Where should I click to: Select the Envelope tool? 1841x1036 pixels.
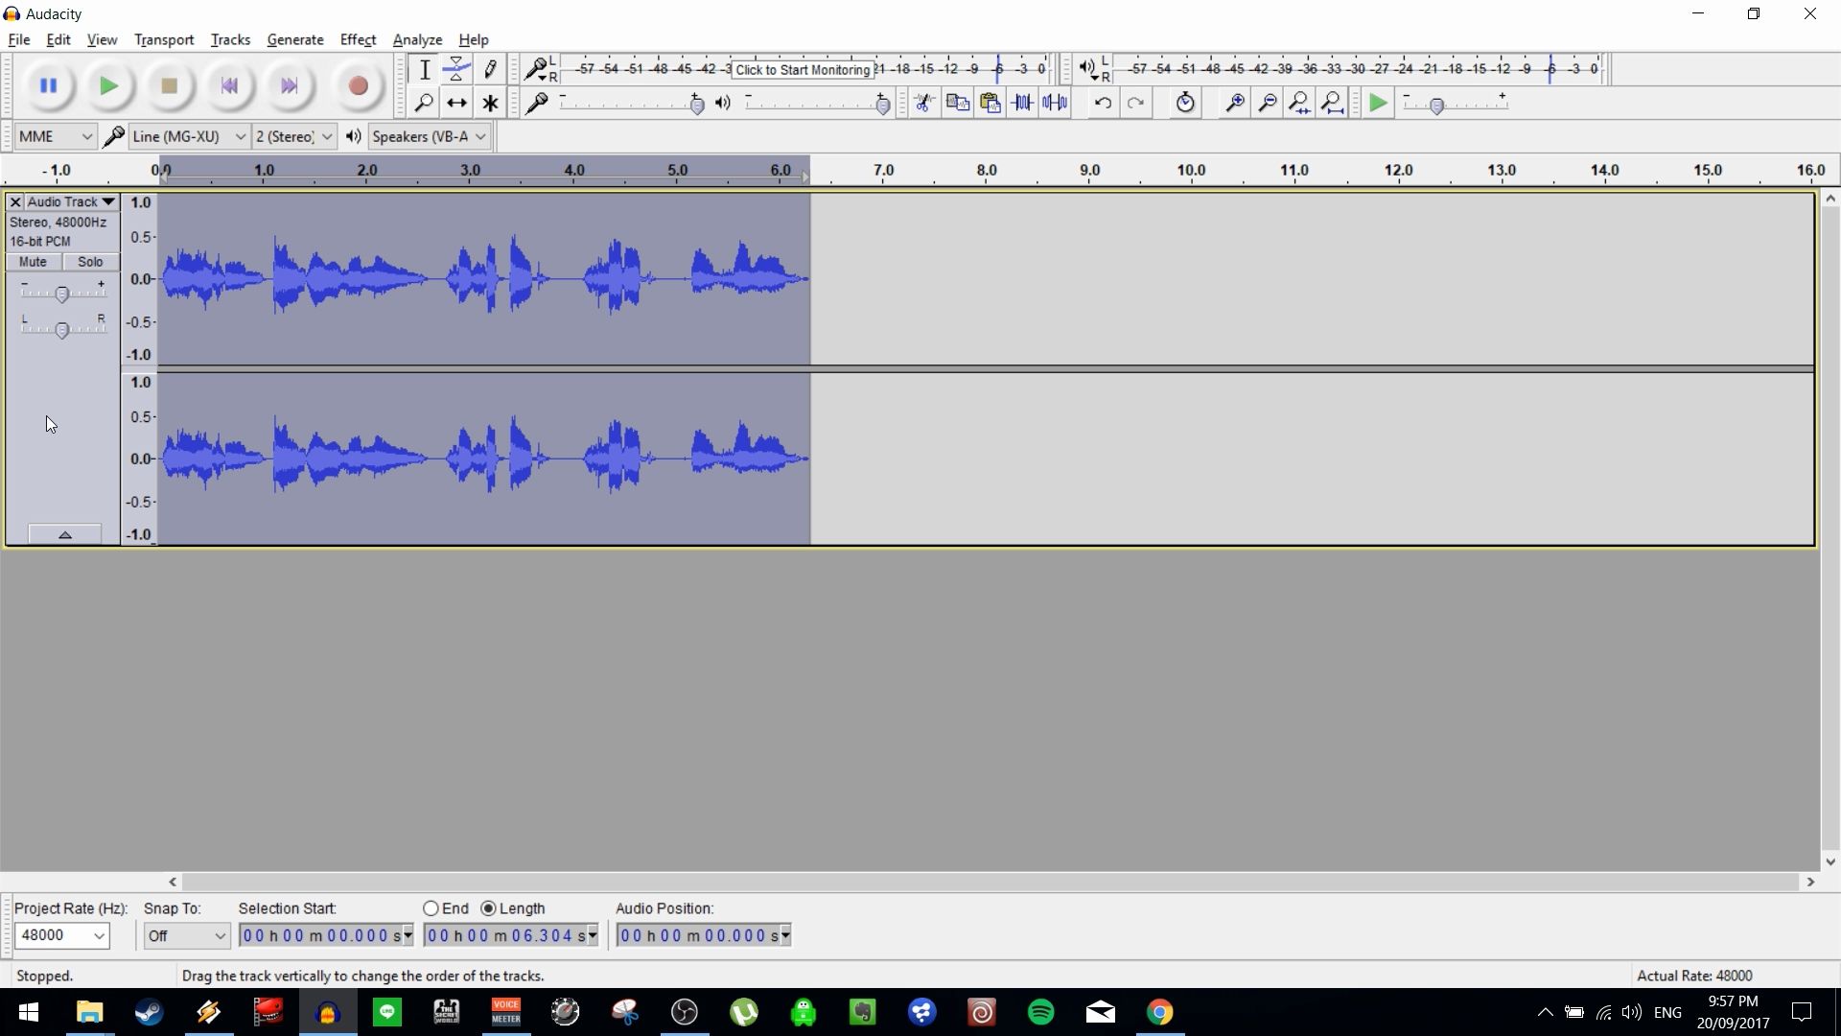[457, 69]
